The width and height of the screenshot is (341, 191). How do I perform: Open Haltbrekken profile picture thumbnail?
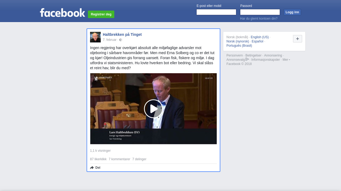(x=95, y=37)
